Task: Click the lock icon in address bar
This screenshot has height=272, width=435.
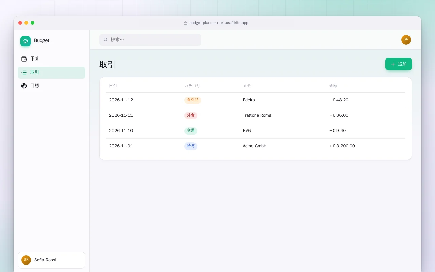Action: (185, 23)
